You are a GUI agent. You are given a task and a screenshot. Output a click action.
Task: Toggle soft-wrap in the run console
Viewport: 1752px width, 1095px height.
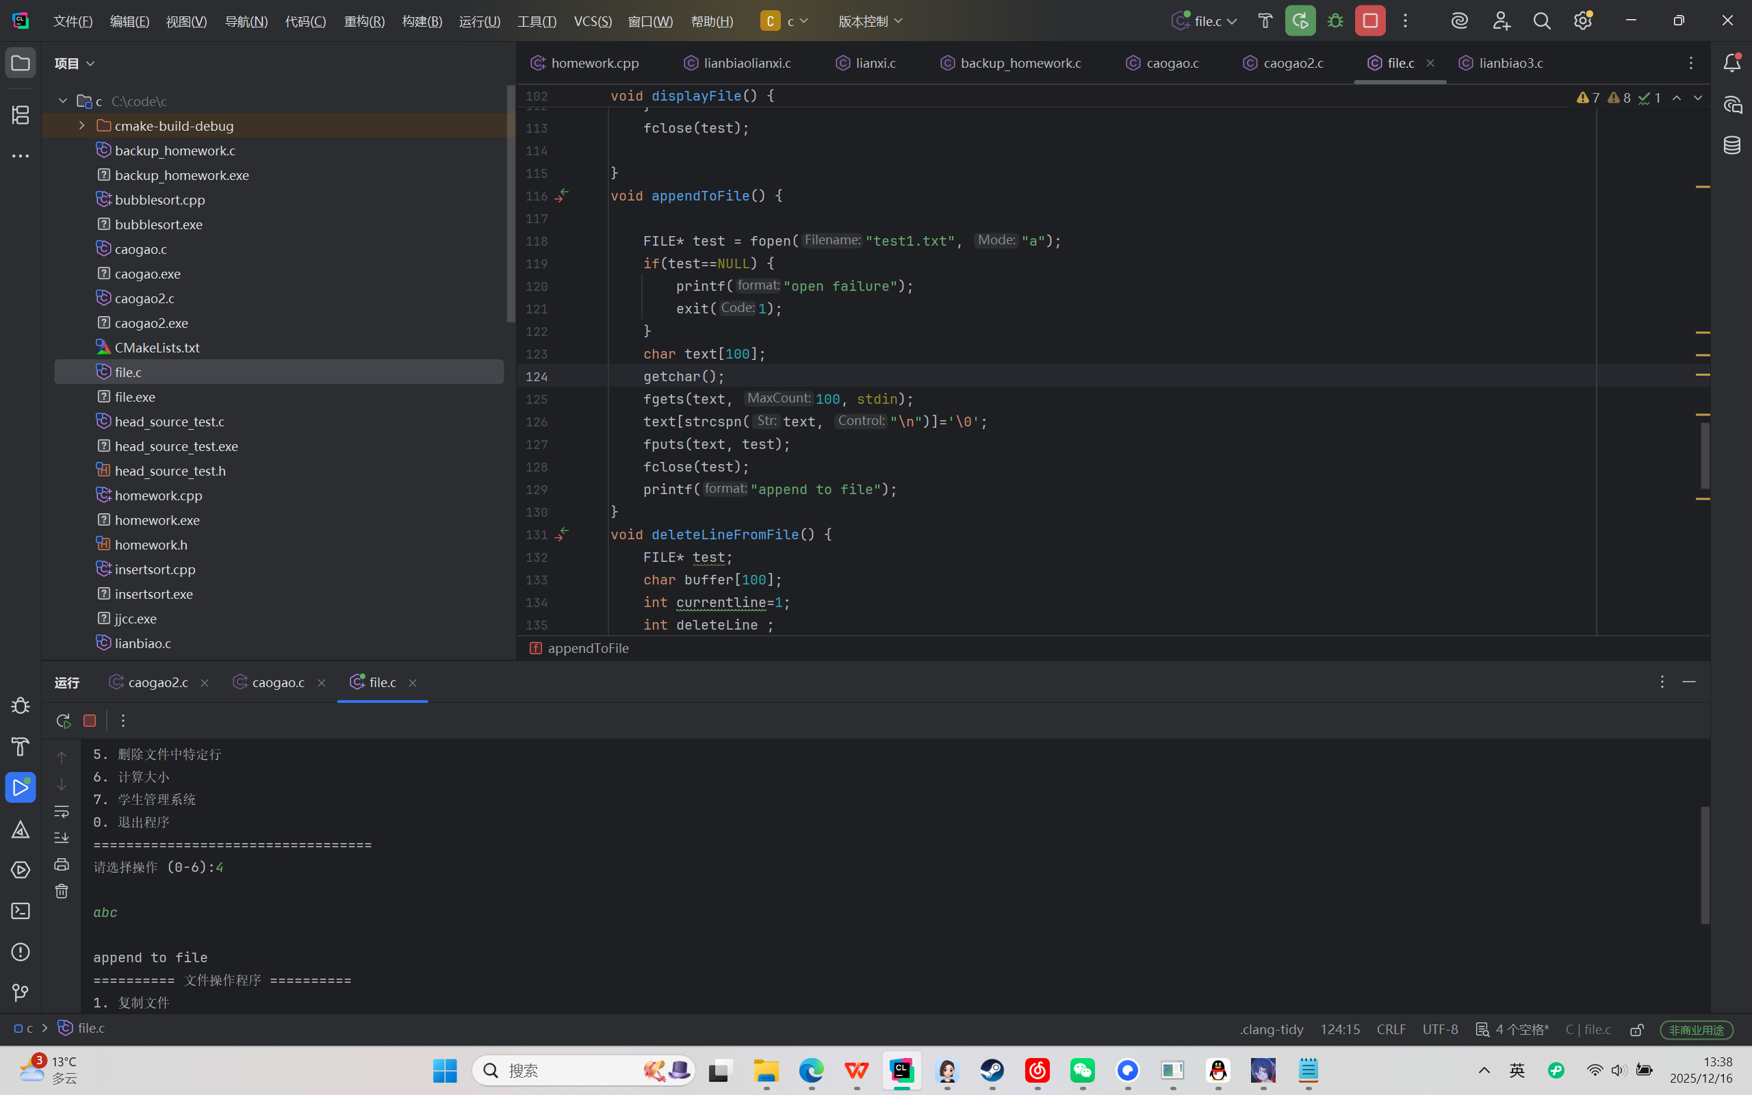(x=62, y=811)
